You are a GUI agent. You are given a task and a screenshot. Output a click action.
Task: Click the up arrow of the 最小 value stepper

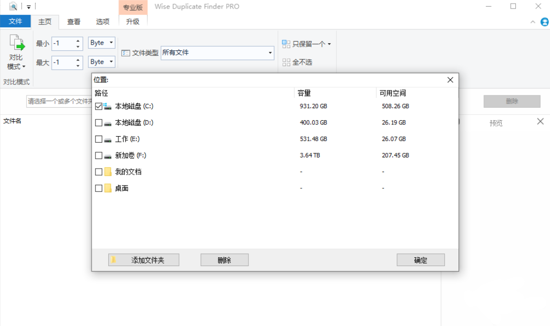(78, 40)
